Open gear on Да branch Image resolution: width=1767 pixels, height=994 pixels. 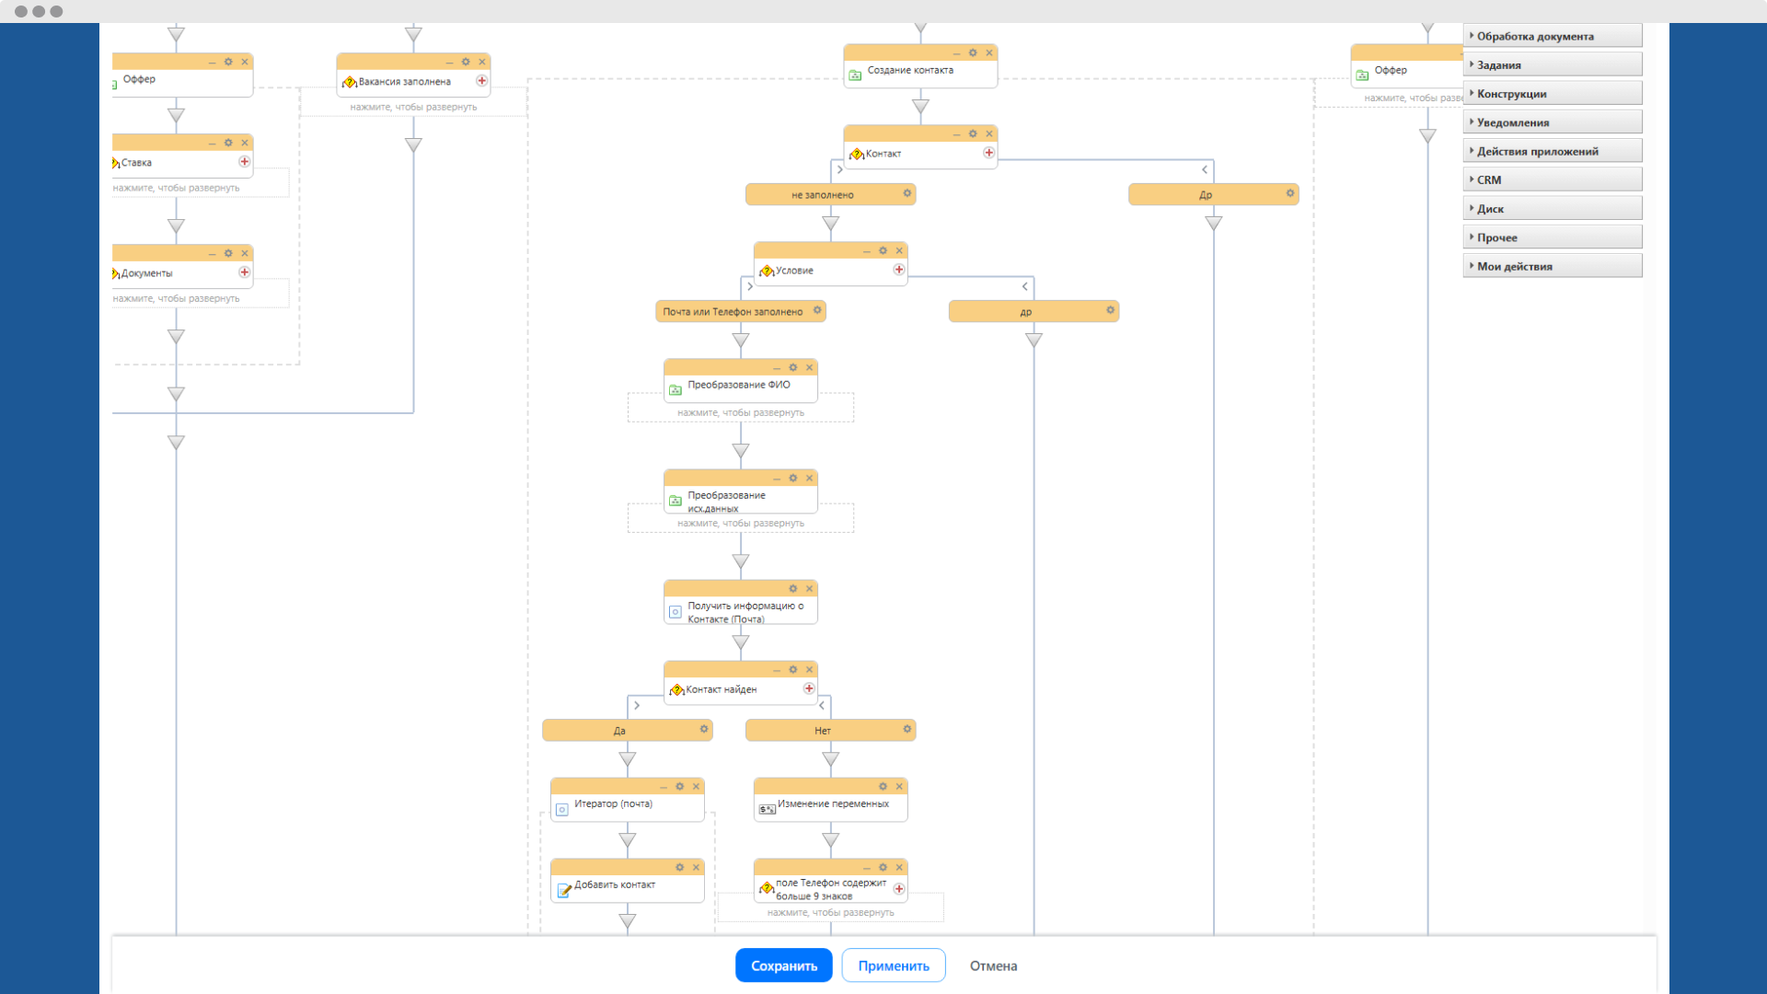(x=703, y=729)
